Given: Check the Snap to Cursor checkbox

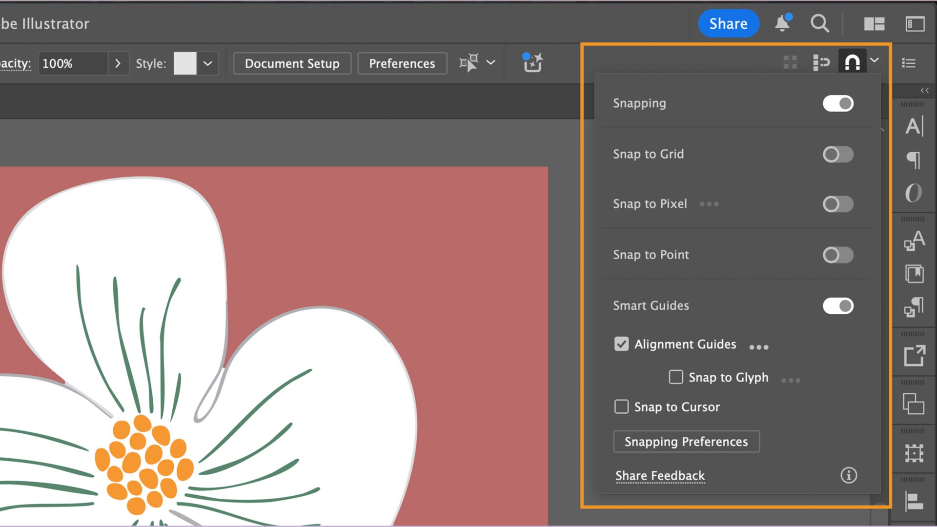Looking at the screenshot, I should coord(621,406).
